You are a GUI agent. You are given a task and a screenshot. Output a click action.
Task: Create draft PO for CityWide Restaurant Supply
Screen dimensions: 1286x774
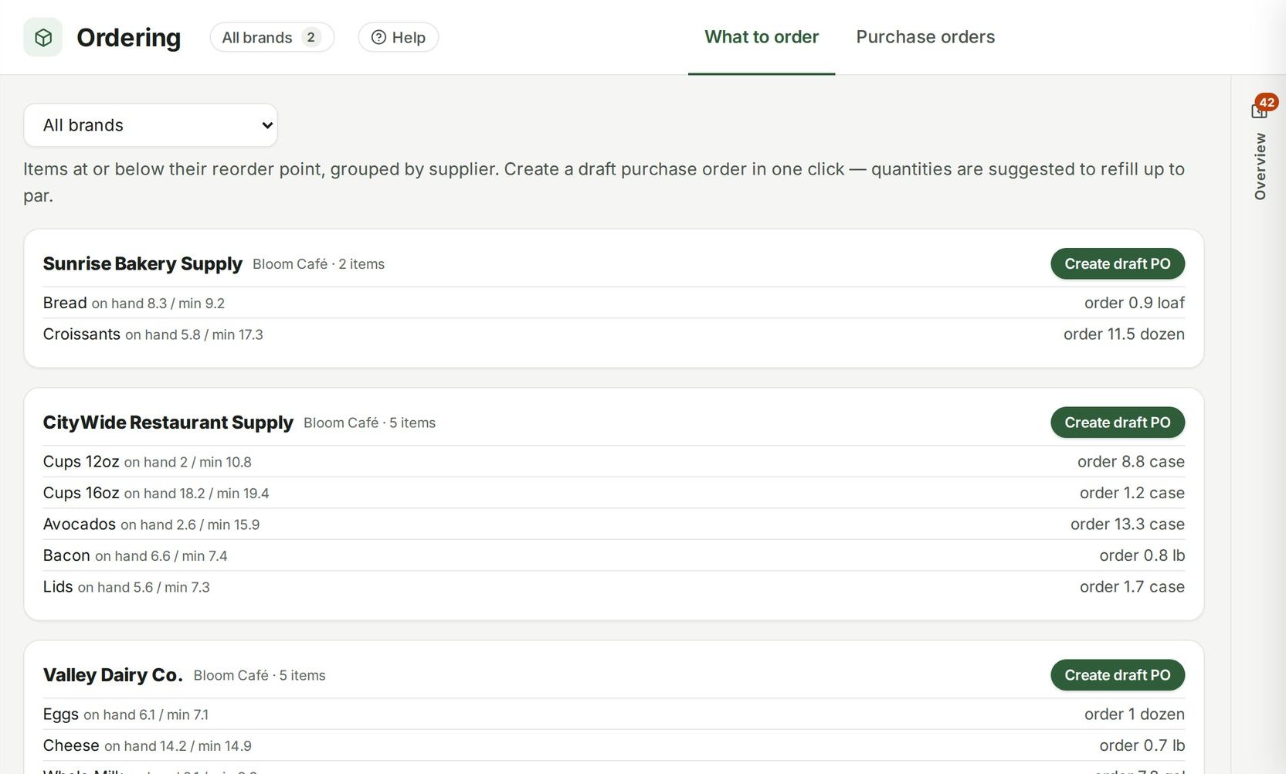click(x=1118, y=423)
